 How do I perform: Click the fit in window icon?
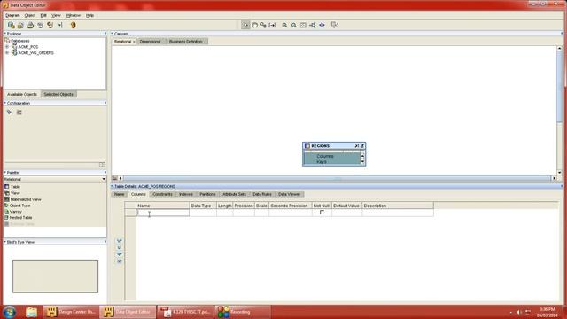coord(303,25)
